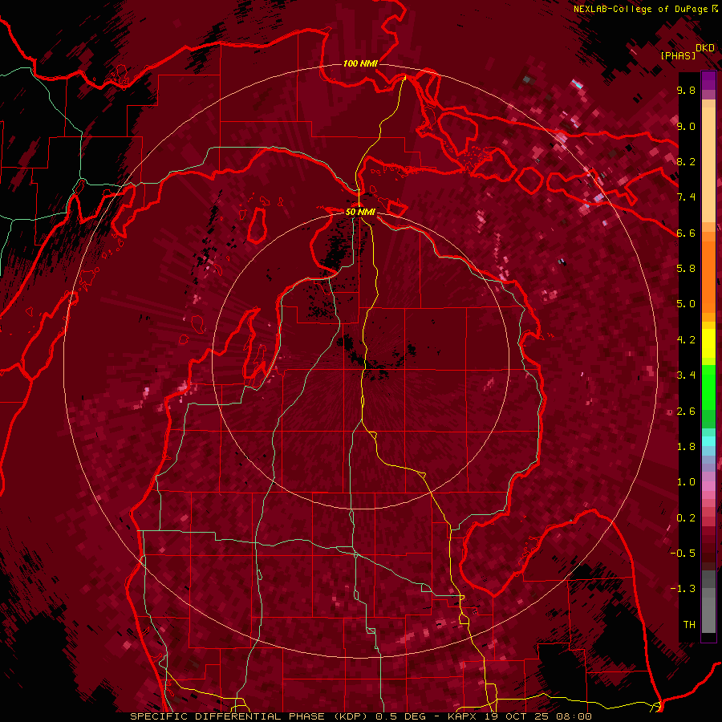Click the 0.2 scale value
The height and width of the screenshot is (722, 722).
(x=686, y=518)
